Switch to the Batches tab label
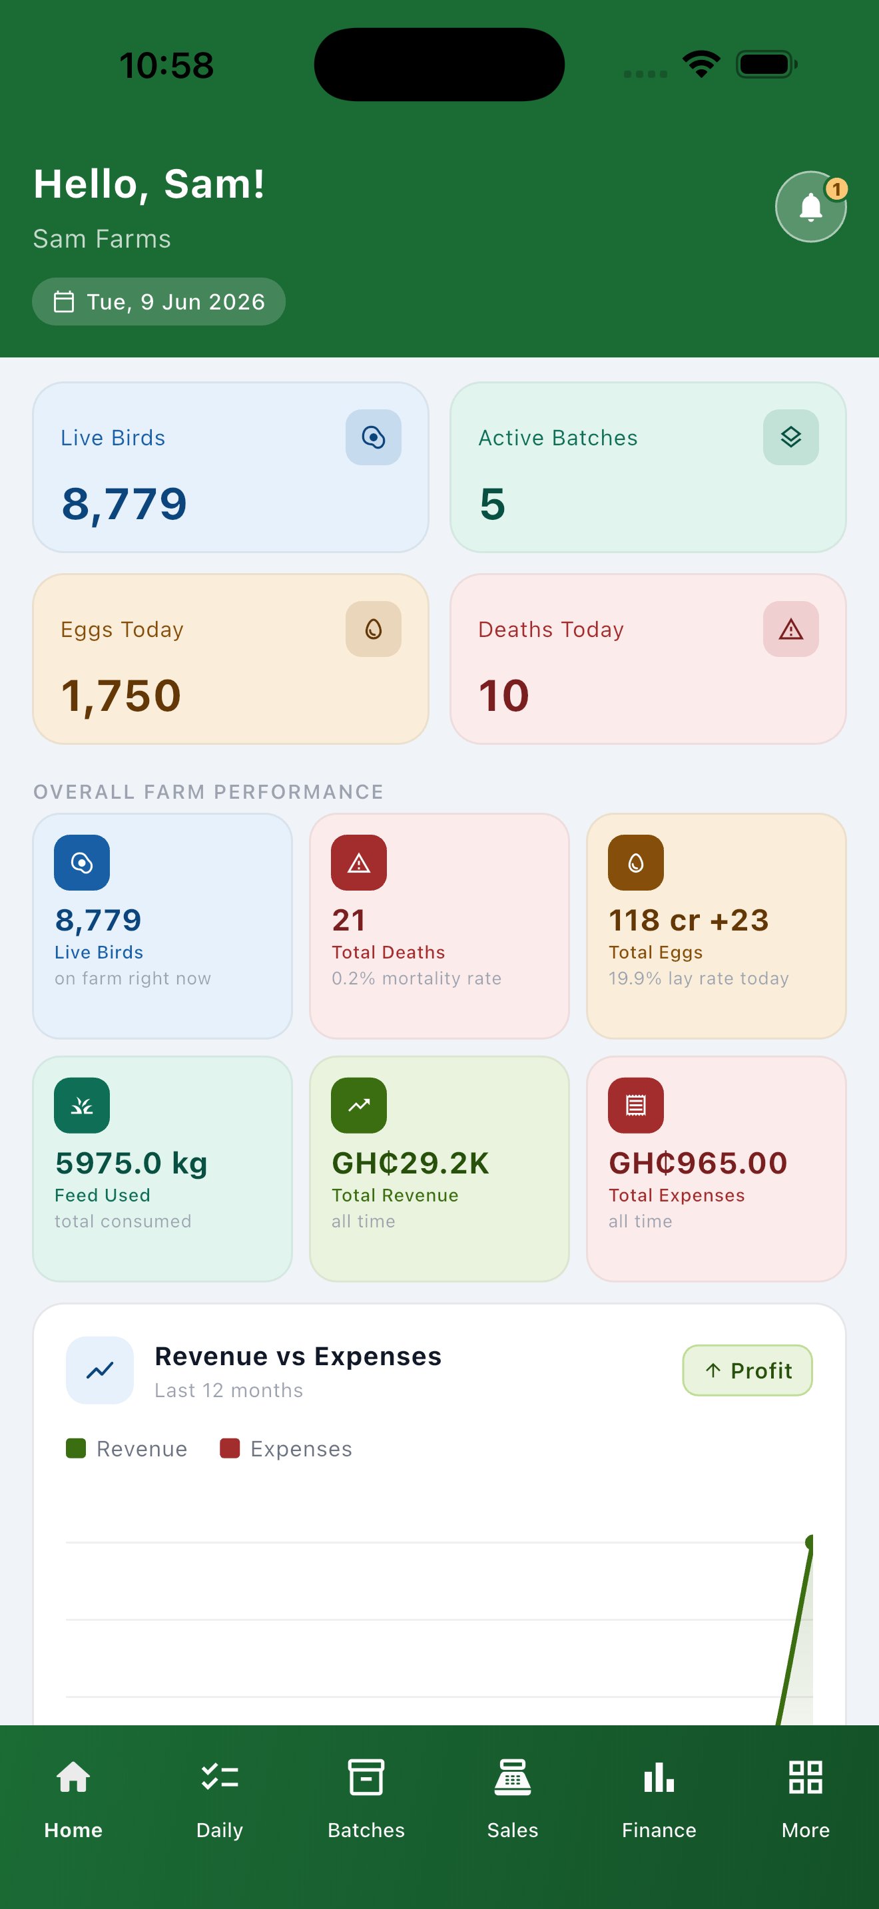879x1909 pixels. [x=366, y=1830]
